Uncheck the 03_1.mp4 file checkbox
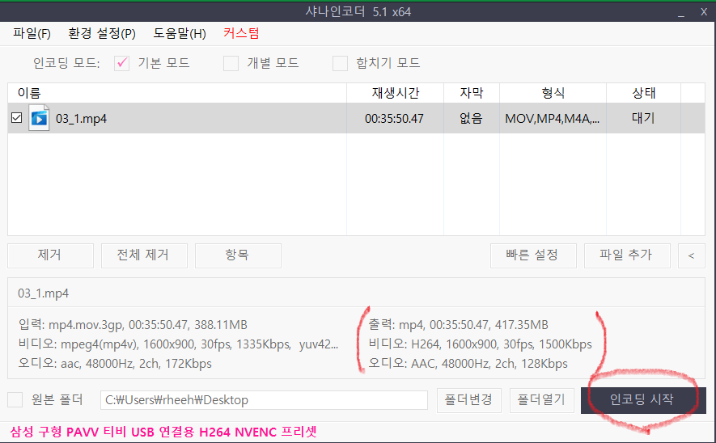Viewport: 716px width, 443px height. tap(16, 119)
